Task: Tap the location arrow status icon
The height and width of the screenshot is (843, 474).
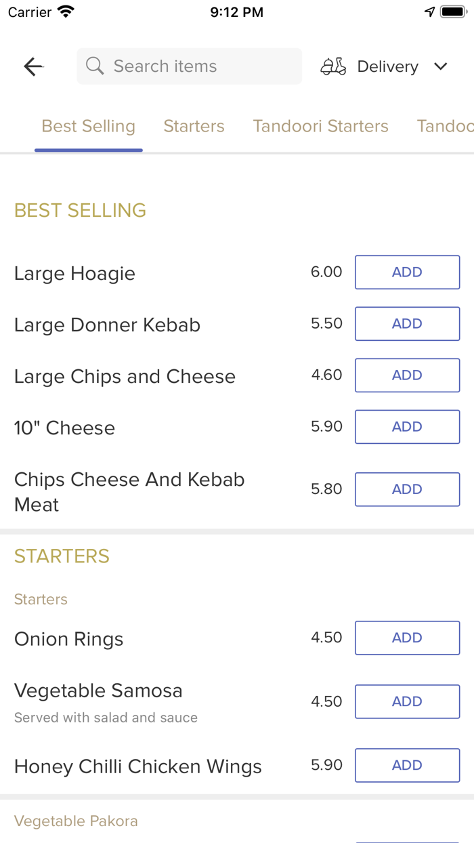Action: click(429, 12)
